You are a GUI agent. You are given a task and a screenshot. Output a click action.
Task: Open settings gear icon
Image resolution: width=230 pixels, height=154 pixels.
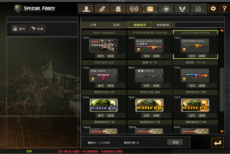pyautogui.click(x=213, y=9)
